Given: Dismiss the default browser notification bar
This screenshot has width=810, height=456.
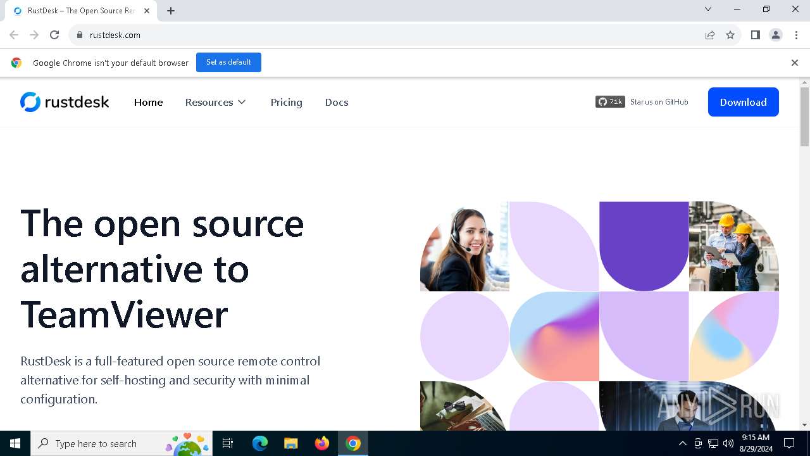Looking at the screenshot, I should coord(794,63).
